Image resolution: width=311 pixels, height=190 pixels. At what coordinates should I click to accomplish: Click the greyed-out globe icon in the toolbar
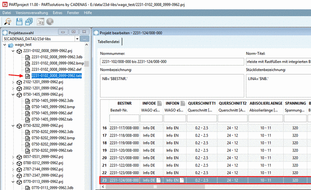(50, 22)
